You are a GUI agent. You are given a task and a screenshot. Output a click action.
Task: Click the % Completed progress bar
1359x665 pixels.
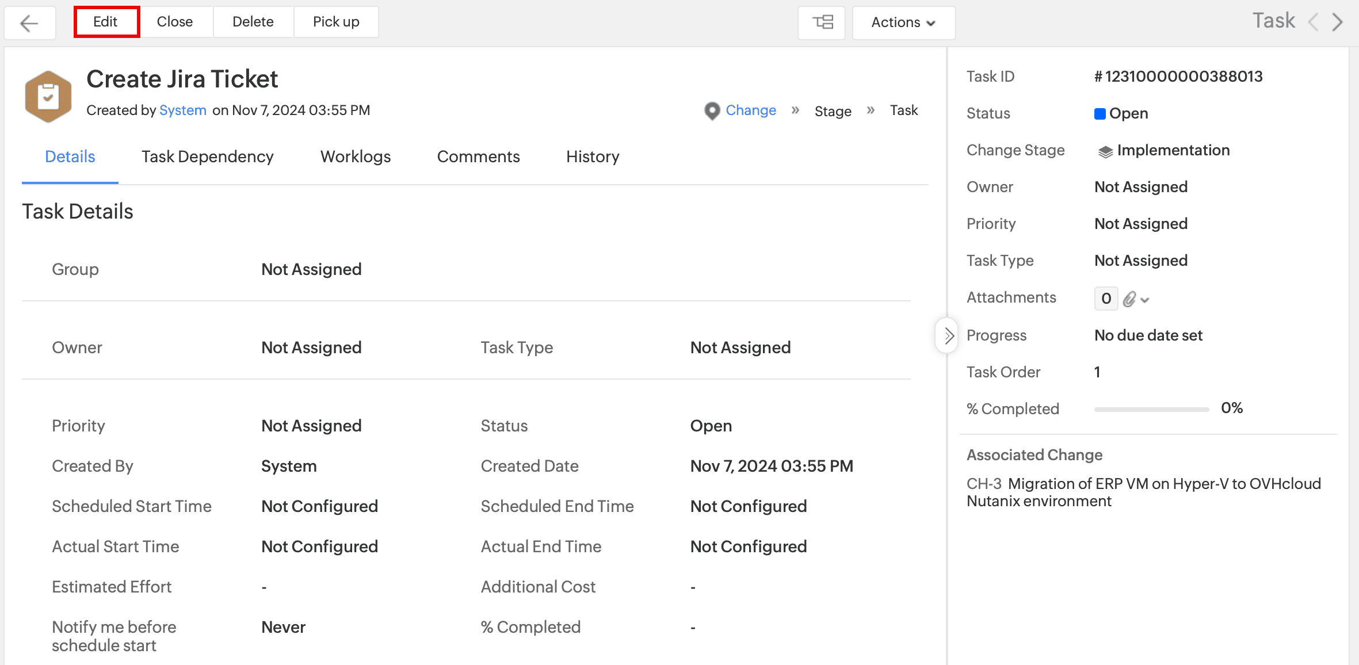pyautogui.click(x=1151, y=409)
